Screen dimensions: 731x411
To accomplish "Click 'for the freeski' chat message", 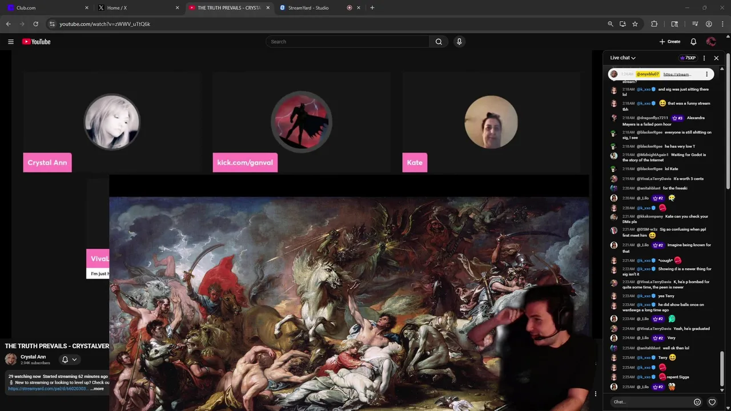I will pyautogui.click(x=675, y=188).
